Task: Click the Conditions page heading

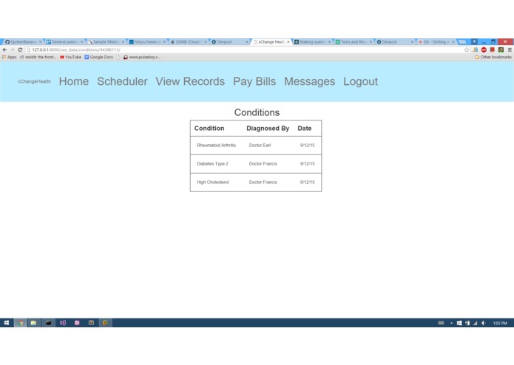Action: click(x=257, y=112)
